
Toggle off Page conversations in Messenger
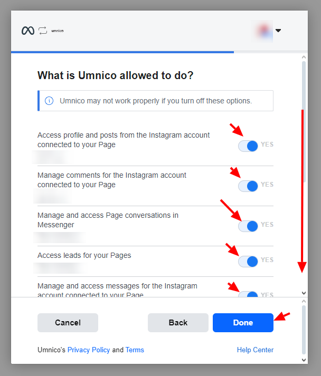[248, 226]
